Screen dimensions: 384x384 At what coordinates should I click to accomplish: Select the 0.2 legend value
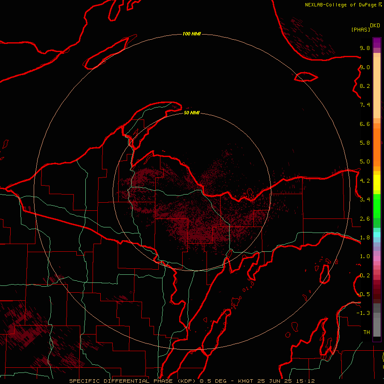[365, 276]
